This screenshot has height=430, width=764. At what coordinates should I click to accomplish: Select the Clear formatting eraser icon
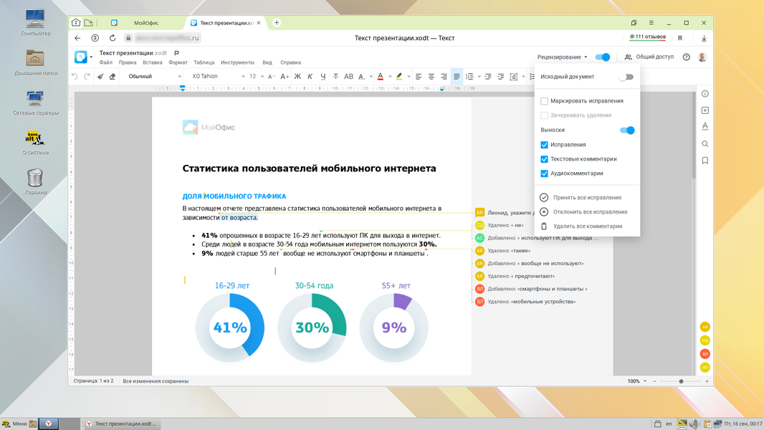[x=113, y=77]
